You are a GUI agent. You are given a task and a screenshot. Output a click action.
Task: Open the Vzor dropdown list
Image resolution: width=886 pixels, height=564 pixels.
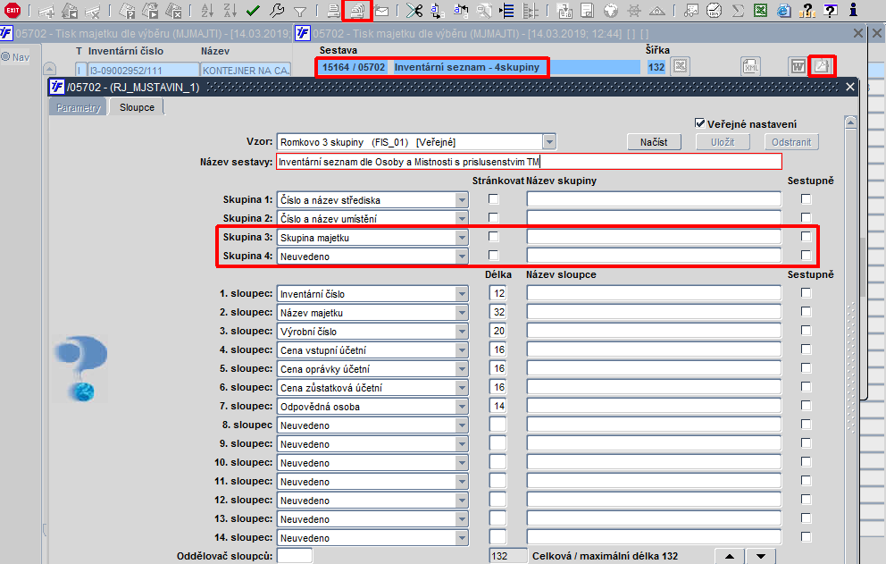[x=549, y=142]
